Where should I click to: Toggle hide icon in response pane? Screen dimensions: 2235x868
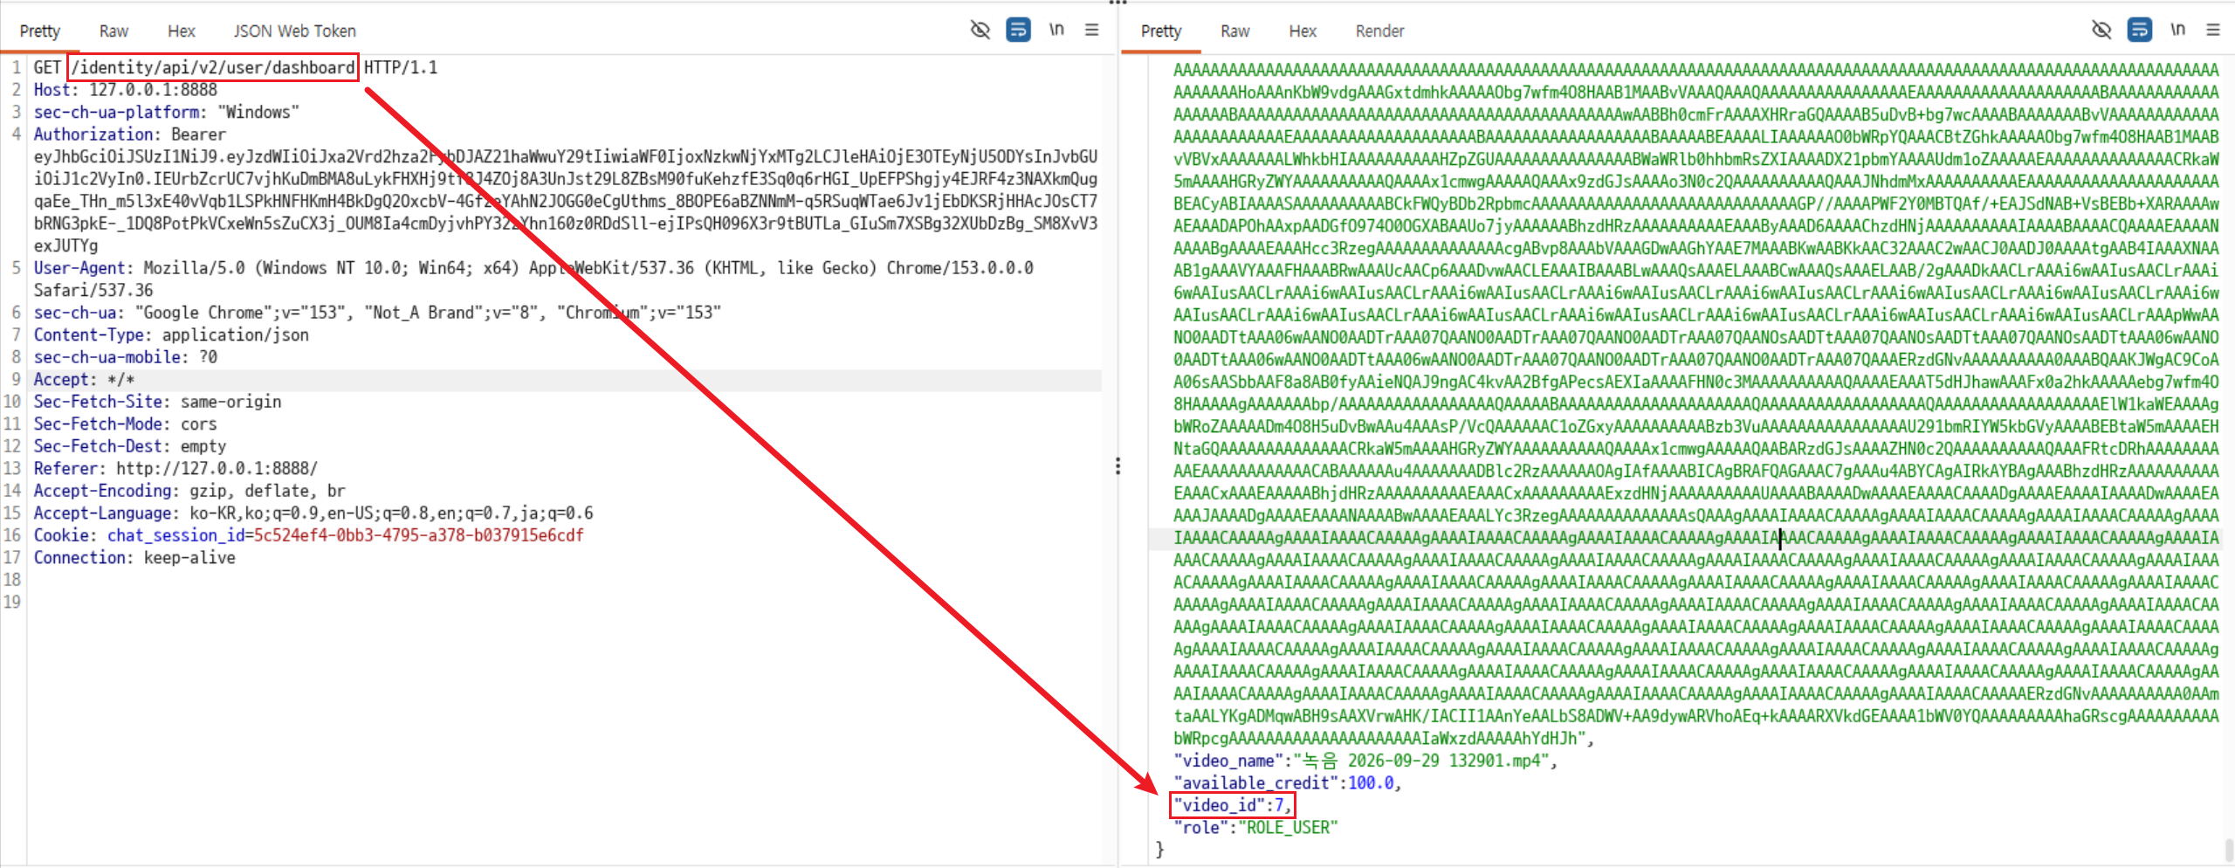click(x=2101, y=30)
